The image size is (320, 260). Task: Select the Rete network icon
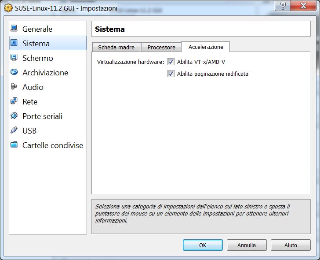point(14,102)
